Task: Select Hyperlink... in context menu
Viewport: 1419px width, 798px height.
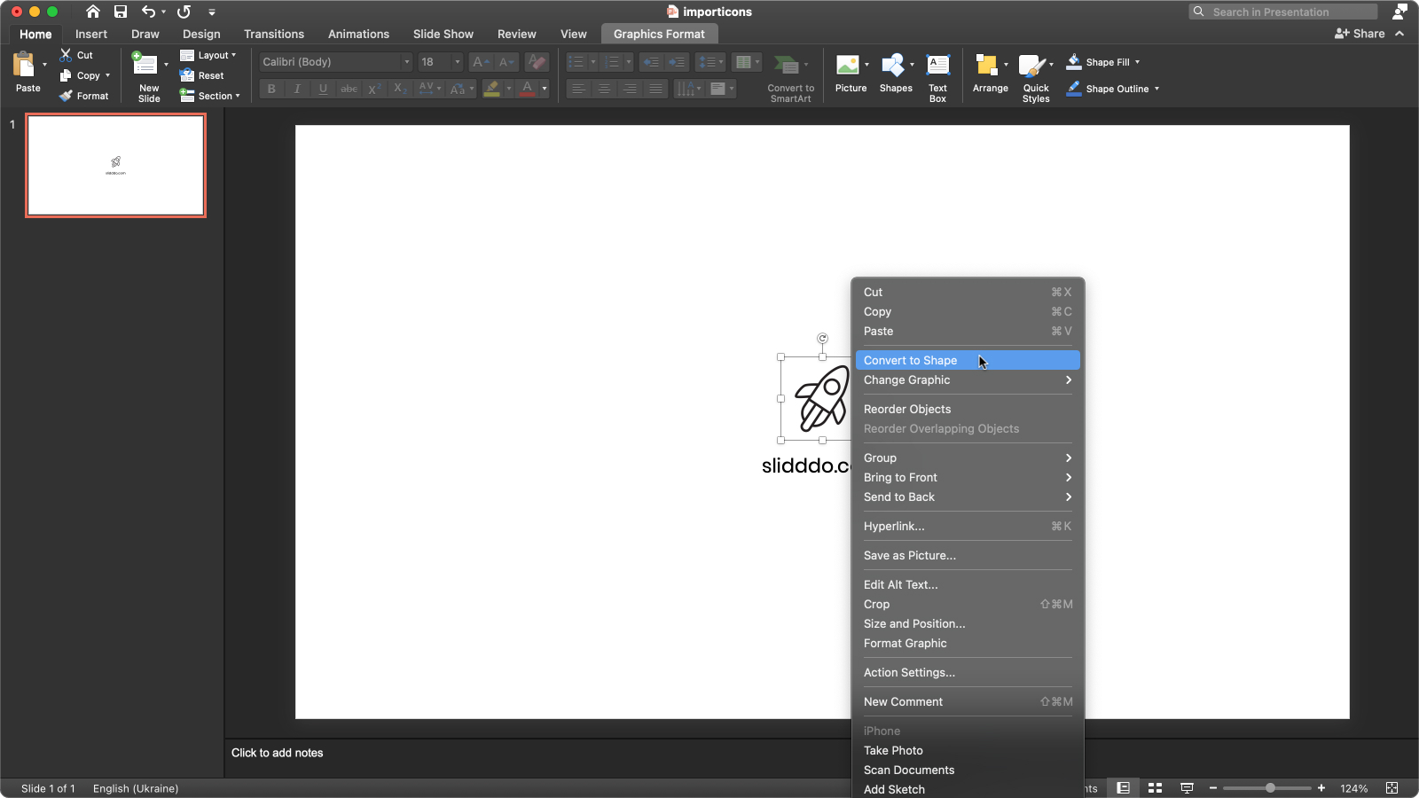Action: click(x=968, y=526)
